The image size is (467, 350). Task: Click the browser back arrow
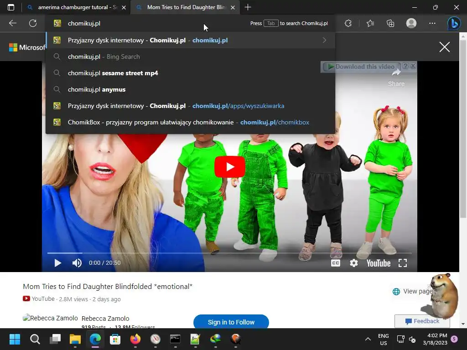click(12, 23)
